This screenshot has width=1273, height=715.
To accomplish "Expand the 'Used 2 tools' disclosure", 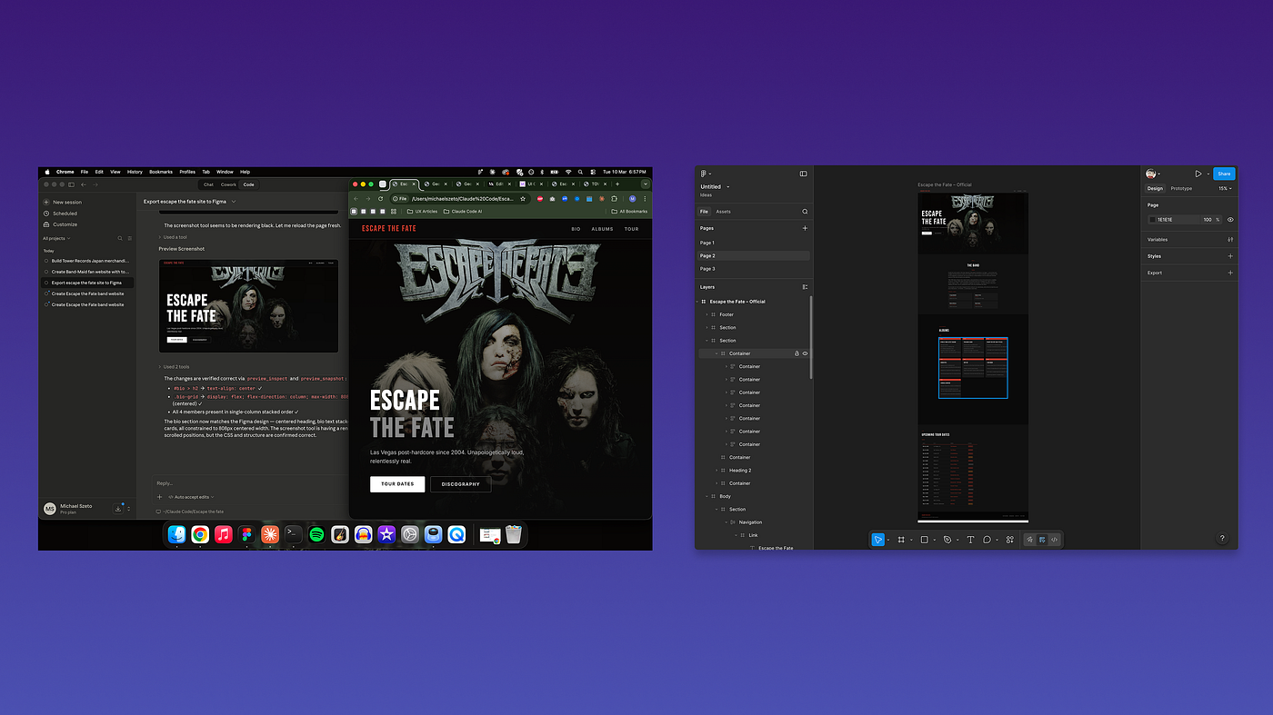I will coord(174,367).
